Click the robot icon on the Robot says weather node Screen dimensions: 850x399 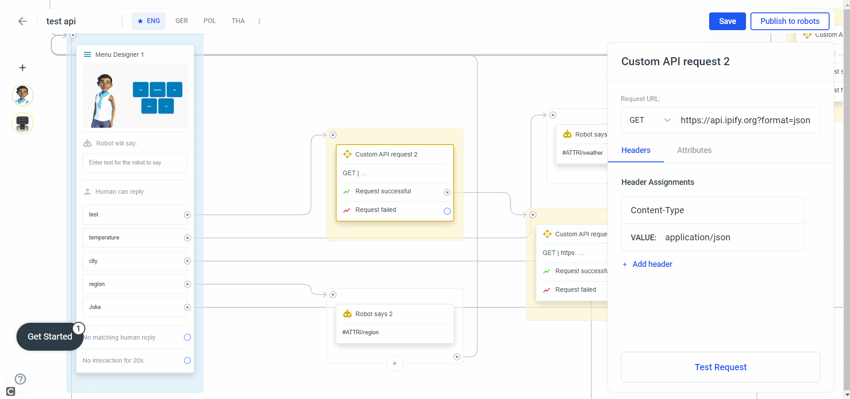pyautogui.click(x=567, y=134)
